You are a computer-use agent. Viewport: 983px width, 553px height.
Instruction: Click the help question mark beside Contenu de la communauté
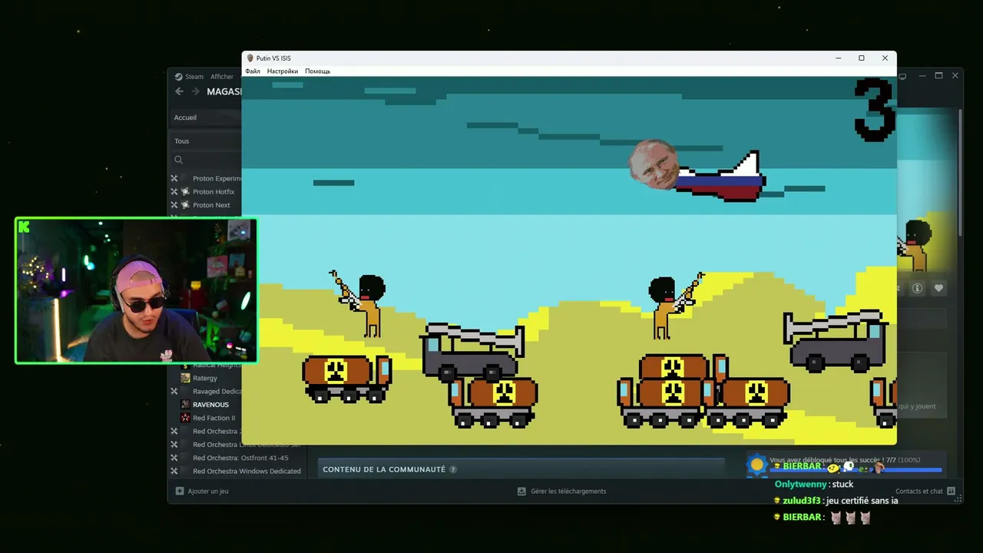tap(453, 469)
